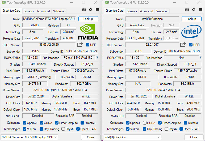Click GPU-Z app icon in left title bar
Viewport: 205px width, 141px height.
click(x=3, y=2)
